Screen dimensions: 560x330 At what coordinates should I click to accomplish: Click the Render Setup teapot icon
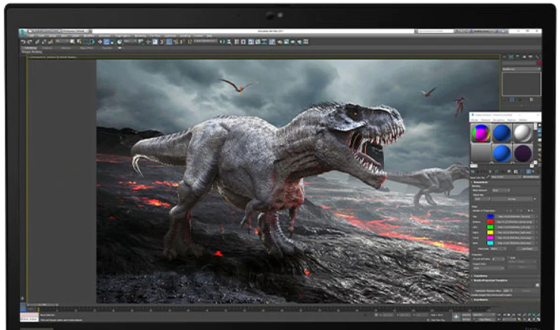(279, 42)
